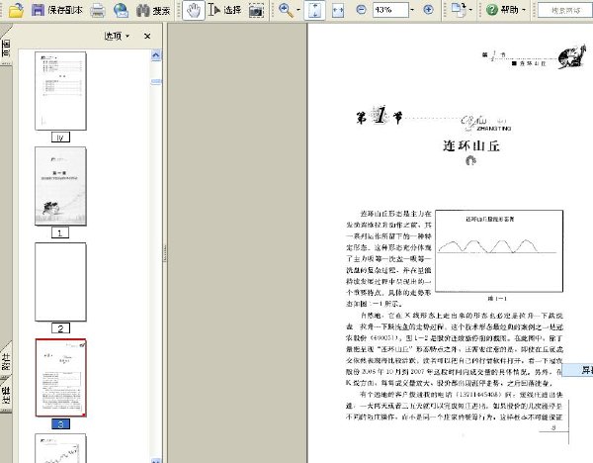The width and height of the screenshot is (593, 463).
Task: Click the page label 2 under thumbnail
Action: pos(60,328)
